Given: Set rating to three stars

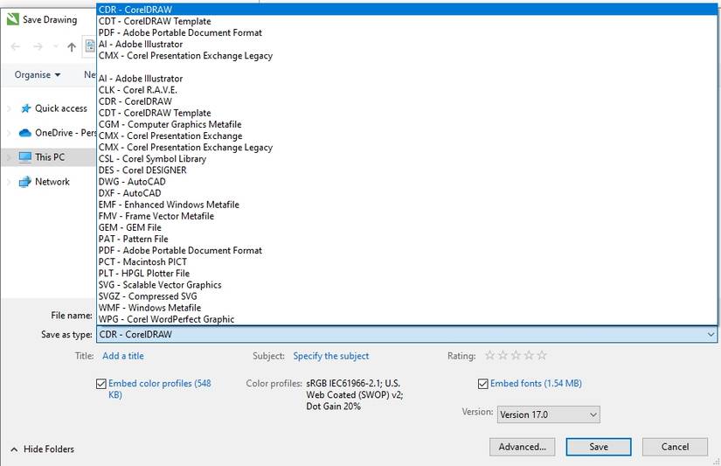Looking at the screenshot, I should pos(516,355).
